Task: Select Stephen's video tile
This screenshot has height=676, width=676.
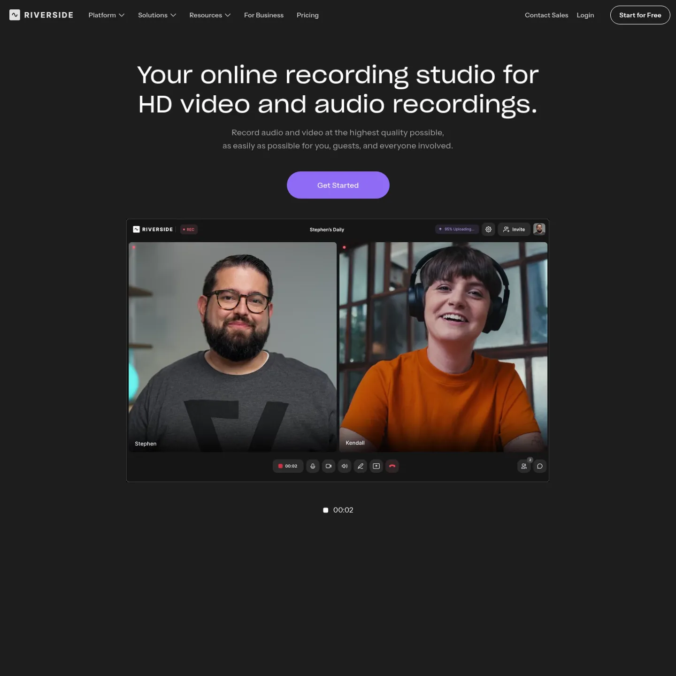Action: point(233,347)
